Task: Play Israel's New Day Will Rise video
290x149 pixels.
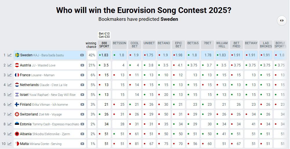Action: coord(82,95)
